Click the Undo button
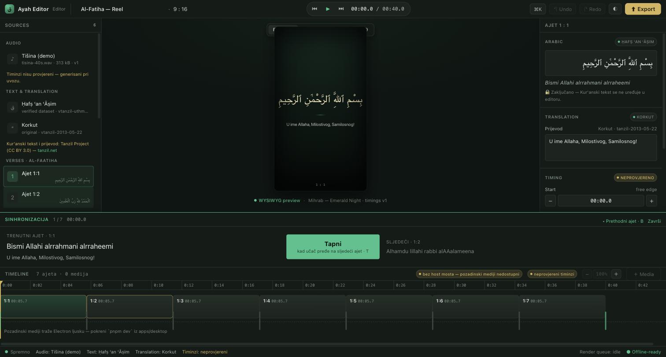The image size is (666, 357). point(562,9)
